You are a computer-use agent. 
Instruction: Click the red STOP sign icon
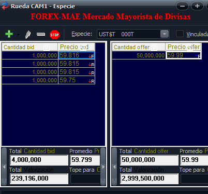(x=54, y=35)
